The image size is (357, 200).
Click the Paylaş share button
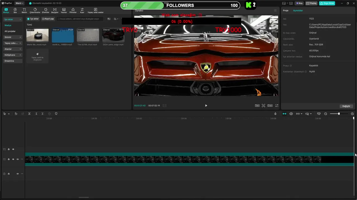pyautogui.click(x=312, y=3)
